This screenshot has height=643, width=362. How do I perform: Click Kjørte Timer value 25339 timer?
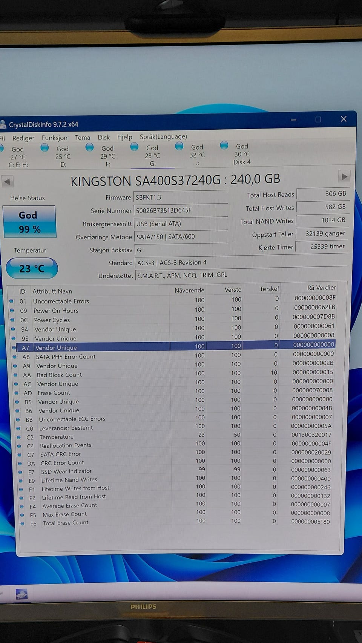tap(322, 246)
